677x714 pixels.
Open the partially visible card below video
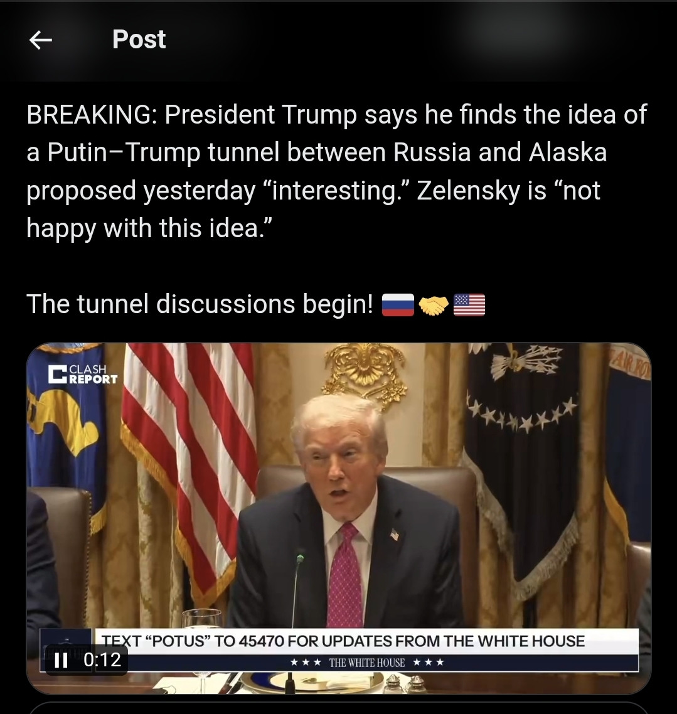click(x=338, y=708)
